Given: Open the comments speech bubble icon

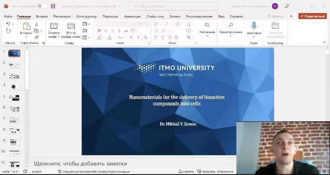Looking at the screenshot, I should (291, 16).
